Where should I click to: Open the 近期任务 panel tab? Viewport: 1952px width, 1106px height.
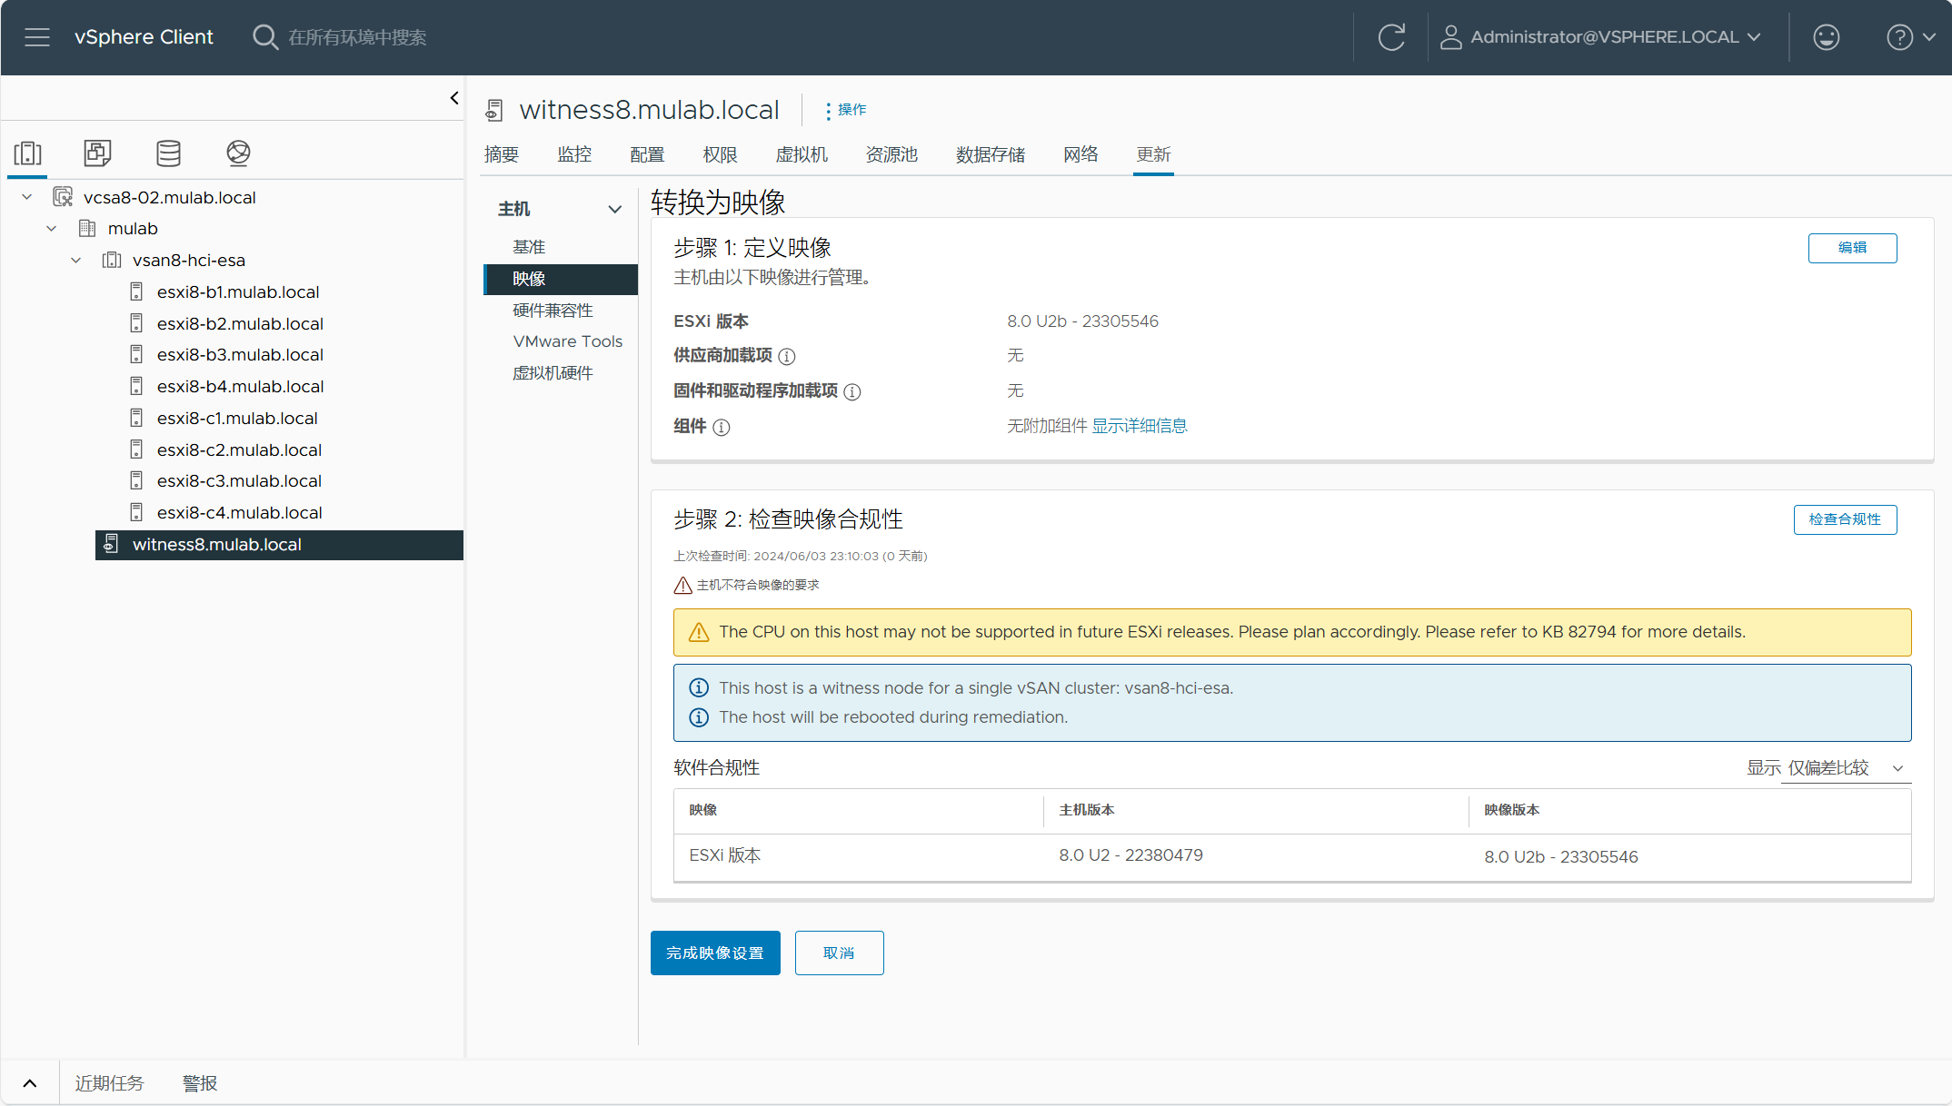pos(109,1082)
